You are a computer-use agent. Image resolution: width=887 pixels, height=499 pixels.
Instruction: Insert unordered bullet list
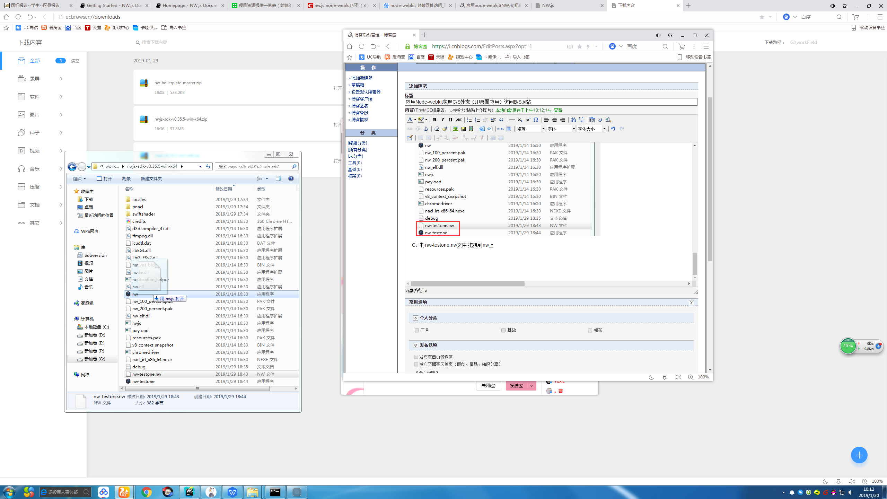469,120
